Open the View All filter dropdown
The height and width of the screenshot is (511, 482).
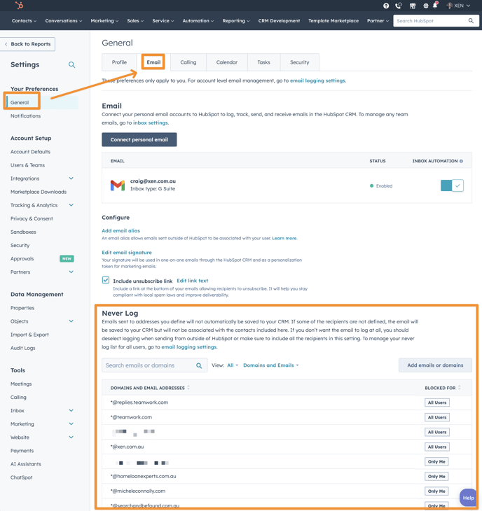click(x=233, y=365)
